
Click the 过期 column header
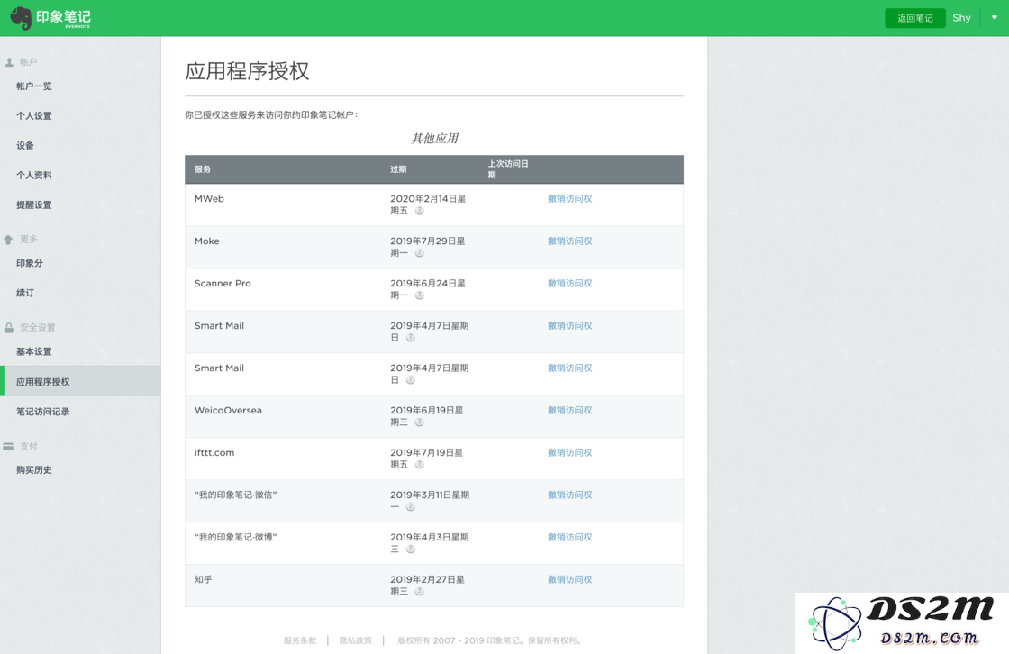click(x=398, y=169)
